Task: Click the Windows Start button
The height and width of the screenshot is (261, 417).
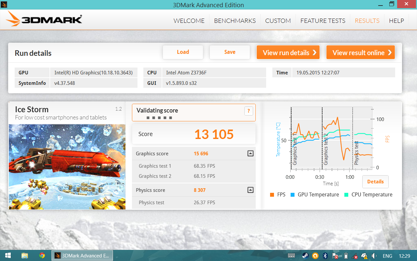Action: click(7, 255)
